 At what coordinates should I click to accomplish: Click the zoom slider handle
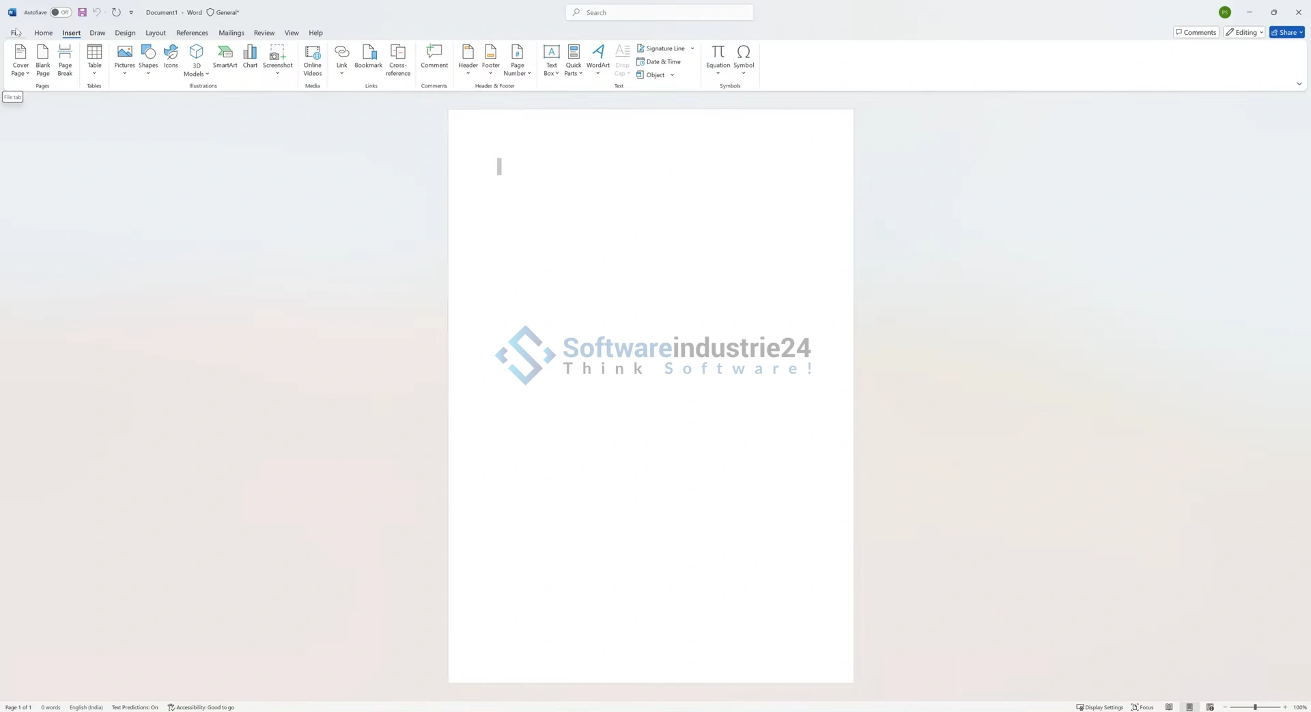pos(1255,707)
